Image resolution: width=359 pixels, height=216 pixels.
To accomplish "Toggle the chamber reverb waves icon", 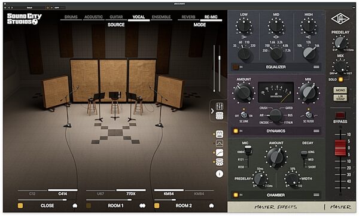I will coord(220,162).
